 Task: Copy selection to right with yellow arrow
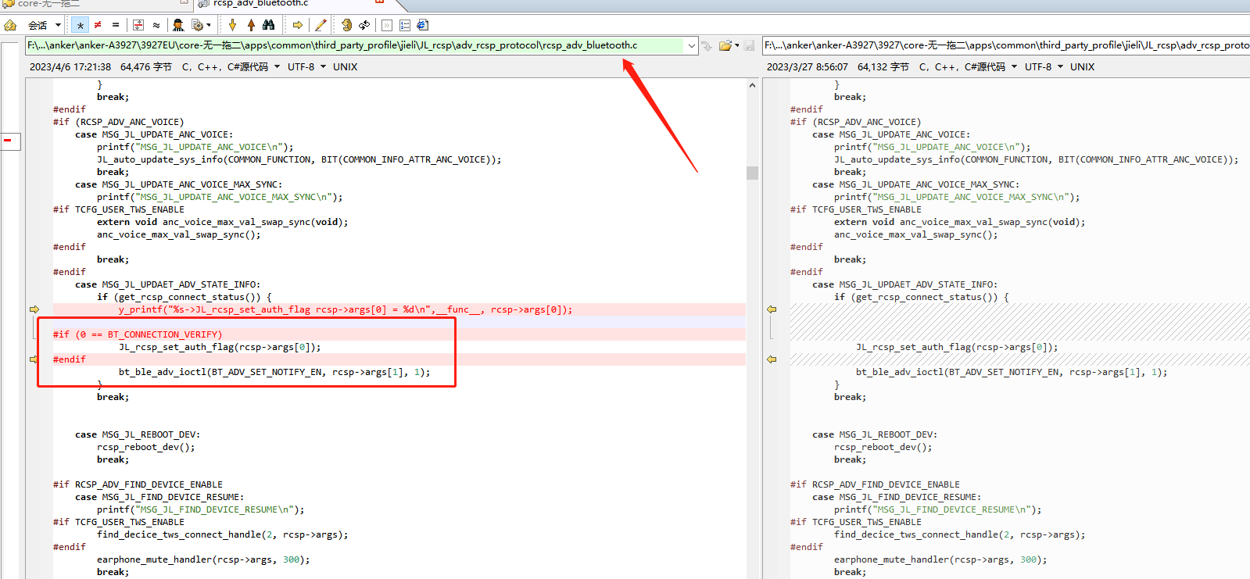[298, 25]
